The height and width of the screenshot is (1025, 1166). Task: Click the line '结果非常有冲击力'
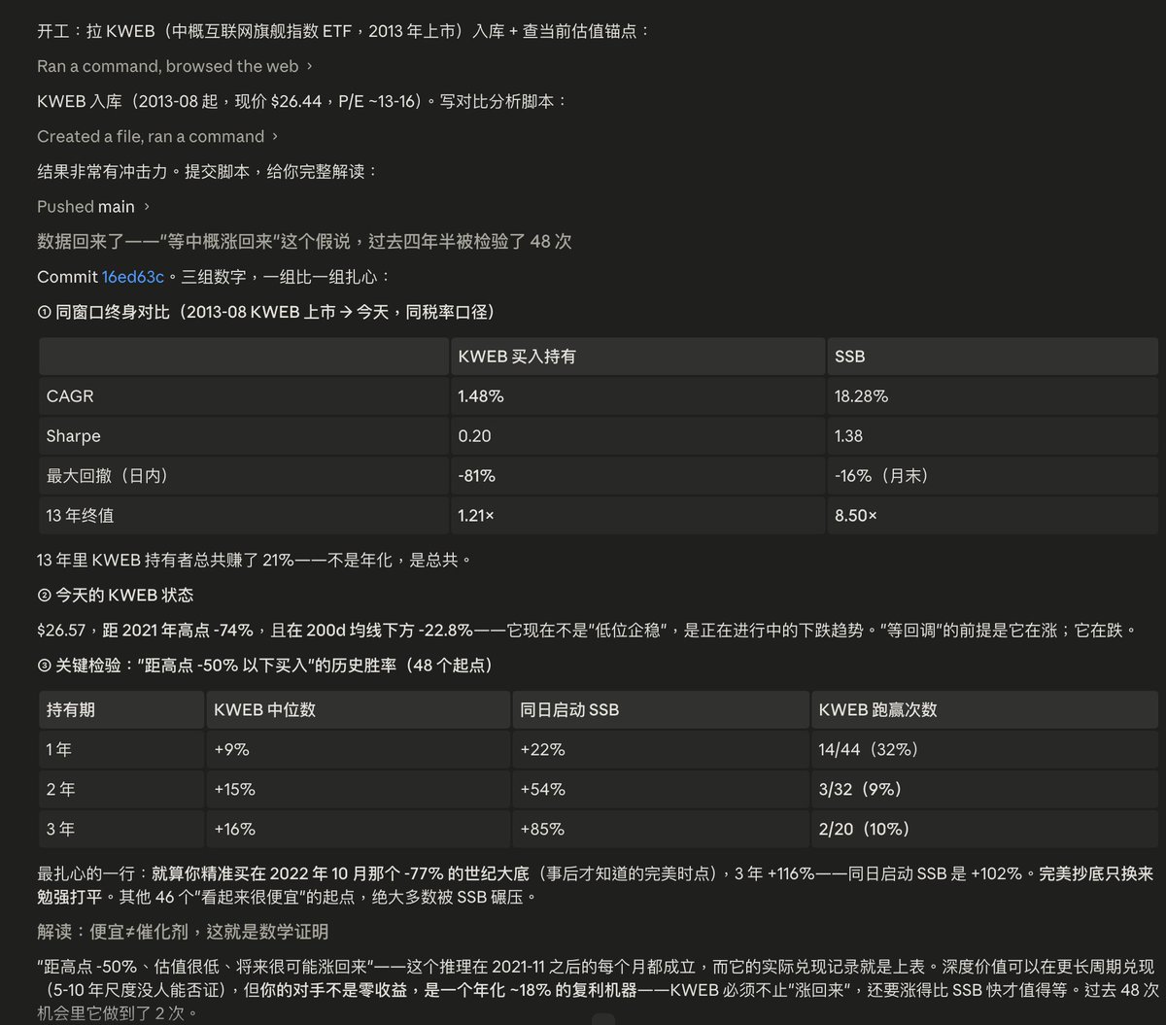pos(207,171)
